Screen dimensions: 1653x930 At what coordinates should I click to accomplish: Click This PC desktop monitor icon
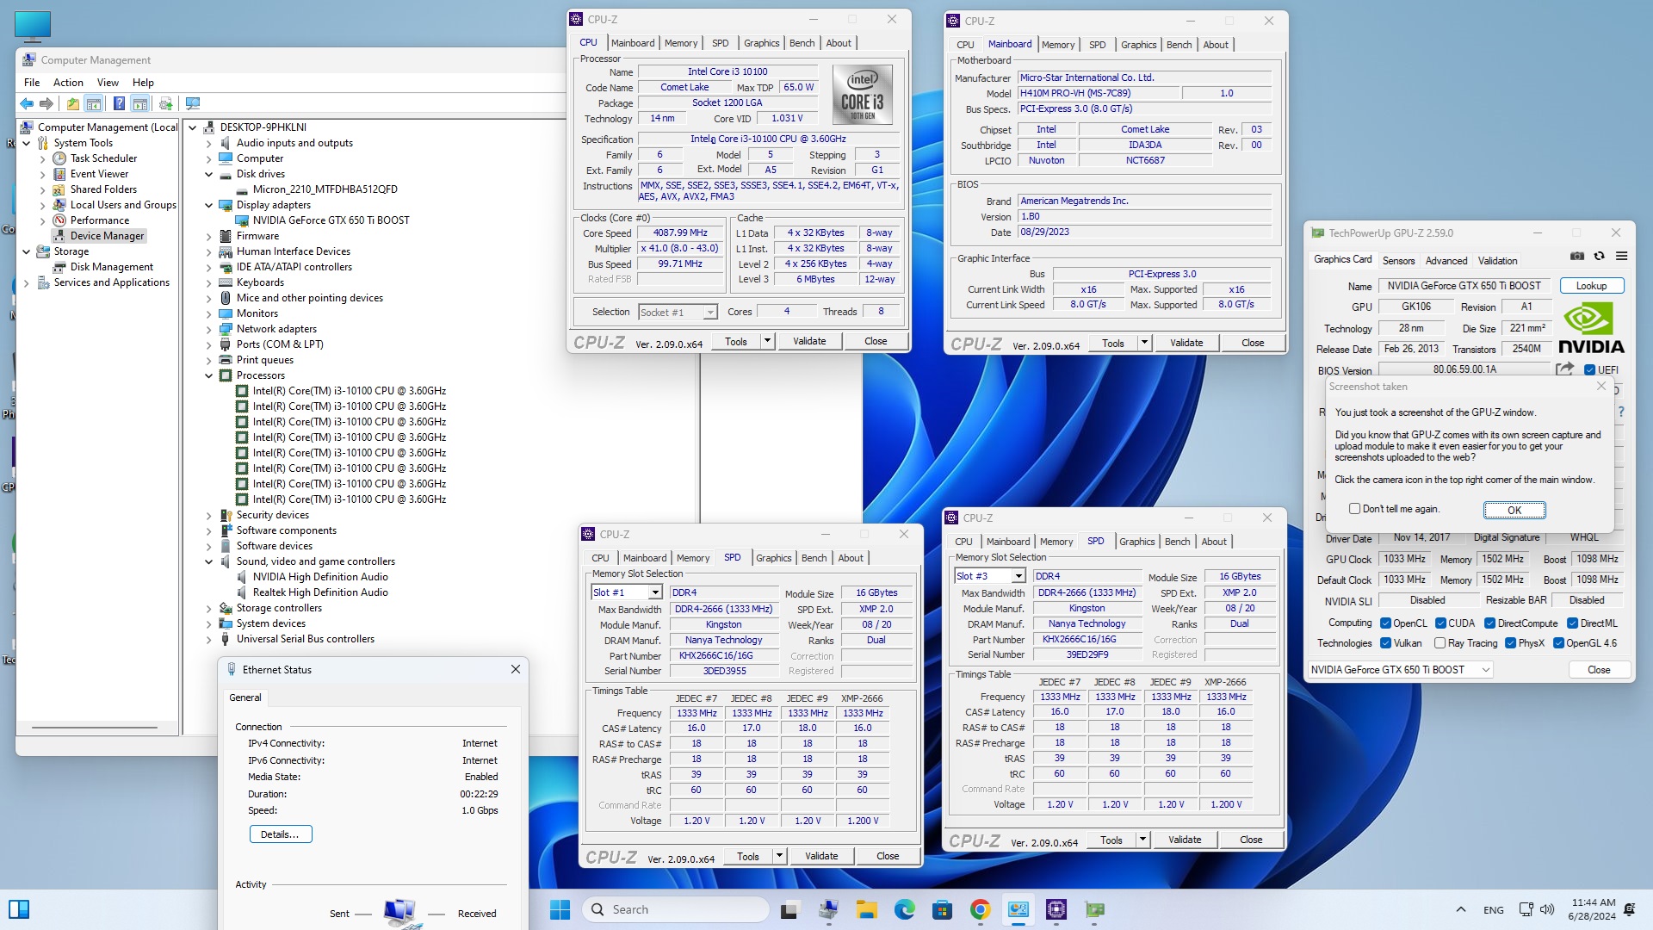tap(33, 26)
